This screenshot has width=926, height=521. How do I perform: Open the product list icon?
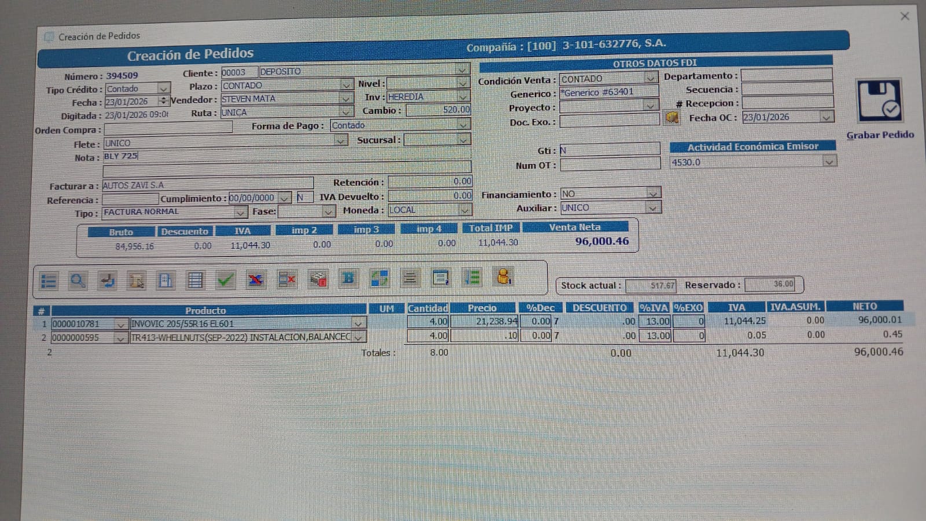(x=49, y=281)
